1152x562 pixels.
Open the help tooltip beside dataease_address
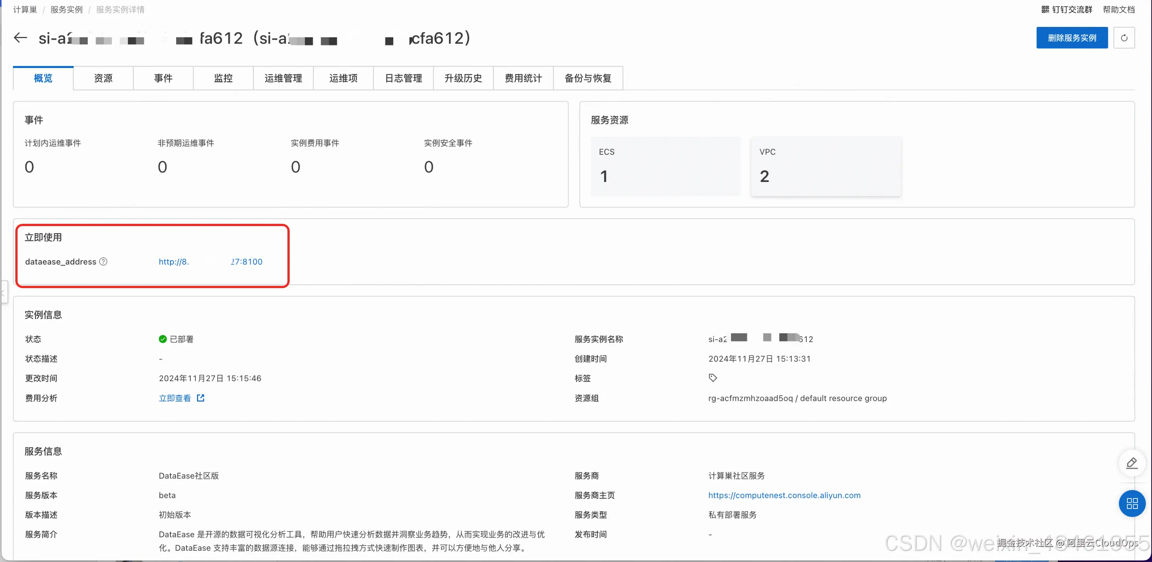(x=103, y=262)
